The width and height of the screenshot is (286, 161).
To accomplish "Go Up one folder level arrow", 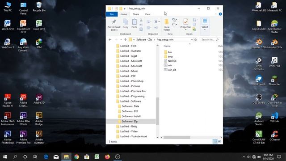I will tap(125, 40).
